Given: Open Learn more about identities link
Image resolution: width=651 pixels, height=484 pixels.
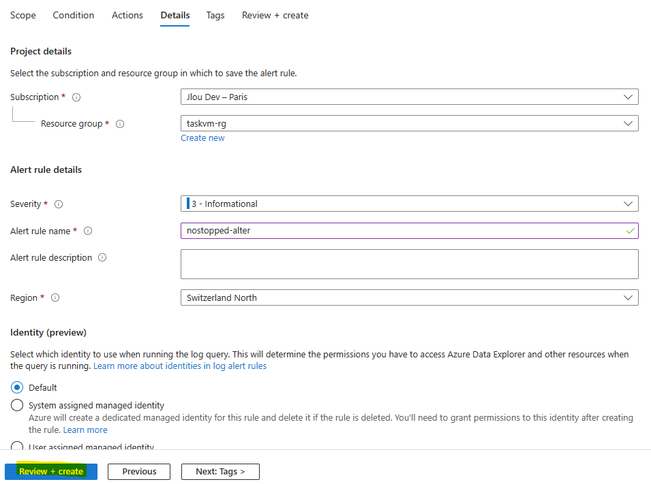Looking at the screenshot, I should pos(180,366).
